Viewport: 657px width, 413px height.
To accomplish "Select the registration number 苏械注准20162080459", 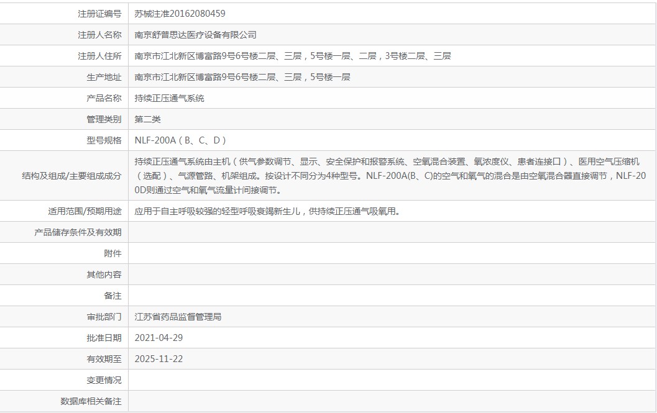I will pos(180,14).
